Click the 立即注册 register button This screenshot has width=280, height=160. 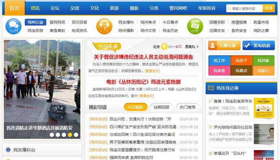[224, 45]
